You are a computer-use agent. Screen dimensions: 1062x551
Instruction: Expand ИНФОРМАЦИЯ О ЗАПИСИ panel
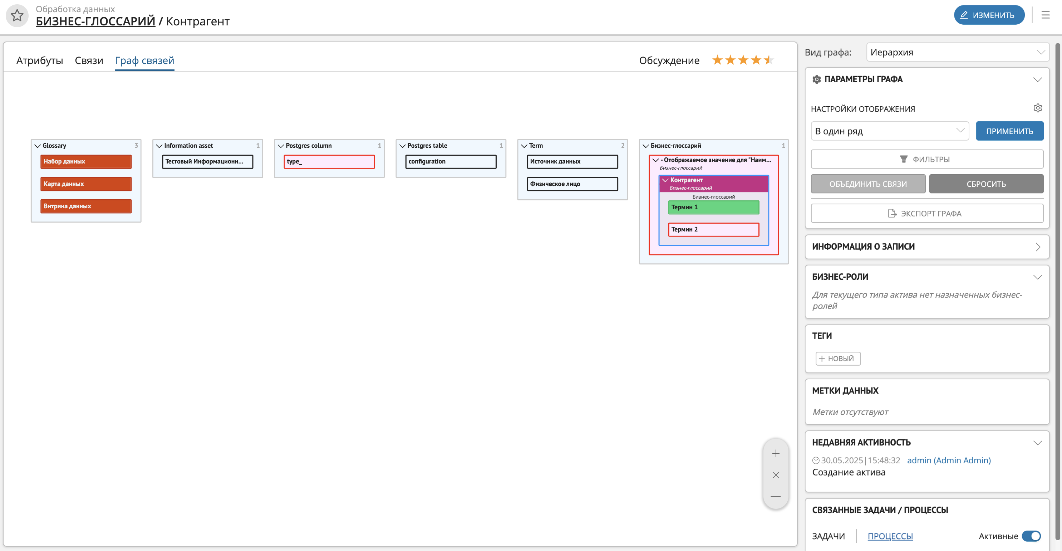point(927,247)
